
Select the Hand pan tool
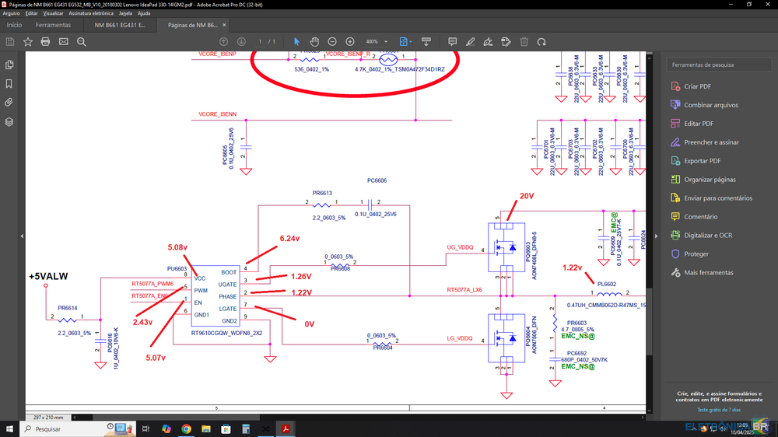(x=314, y=41)
